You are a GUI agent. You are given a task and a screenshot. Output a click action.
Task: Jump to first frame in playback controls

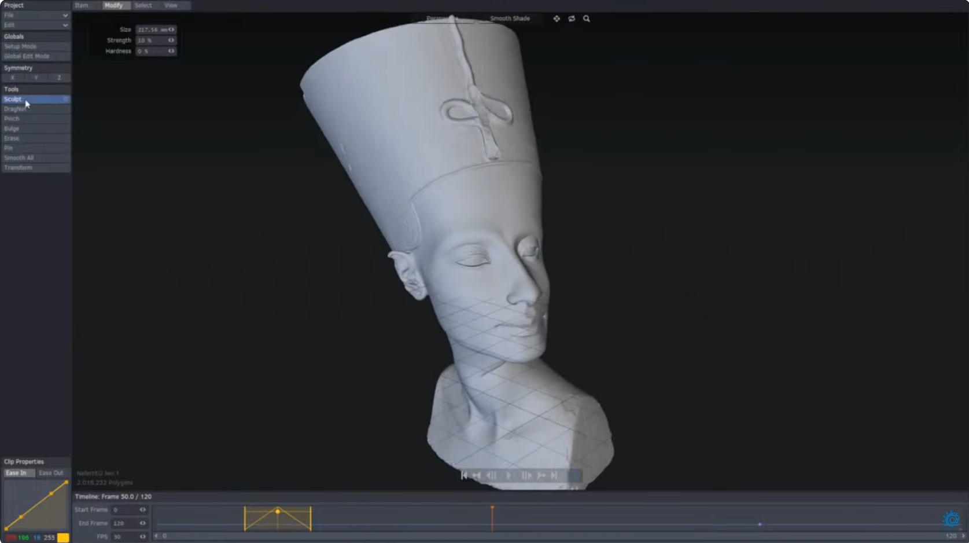464,475
